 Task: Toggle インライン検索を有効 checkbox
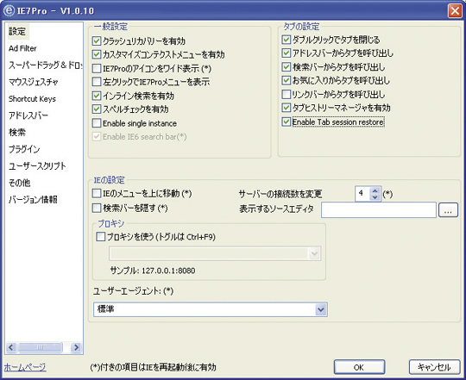pos(97,96)
